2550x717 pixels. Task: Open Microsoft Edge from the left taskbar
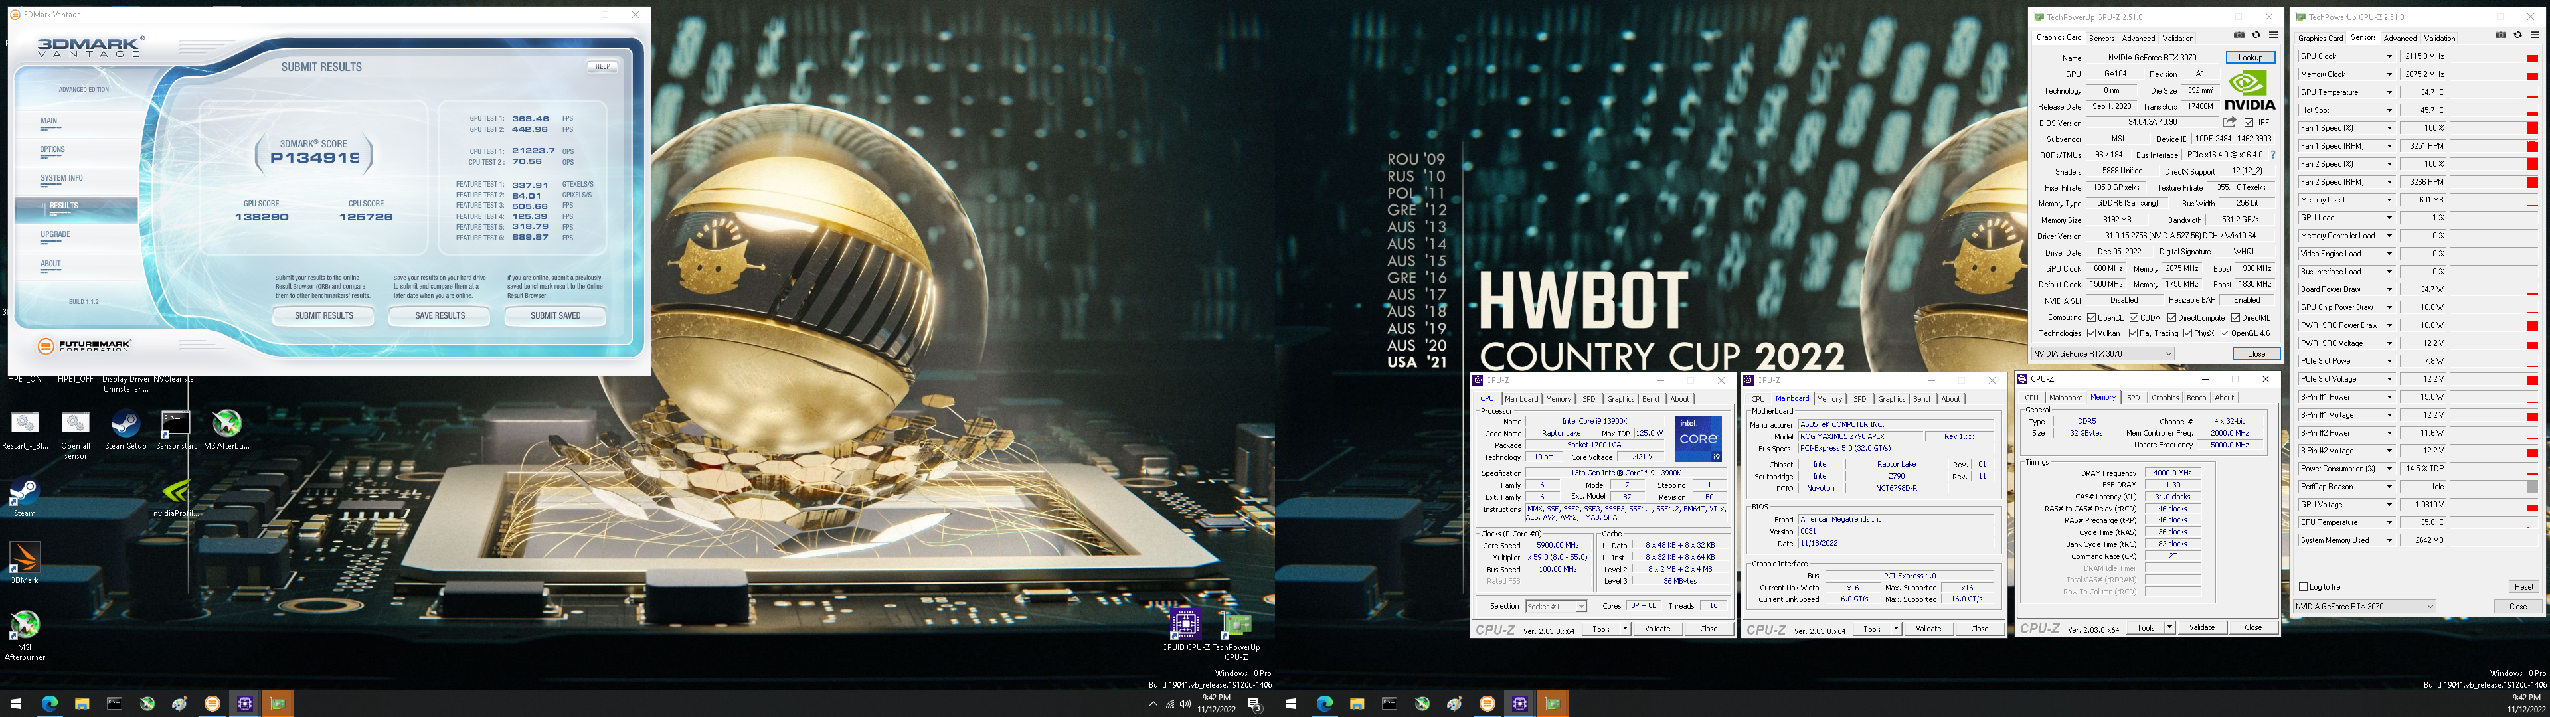coord(48,704)
